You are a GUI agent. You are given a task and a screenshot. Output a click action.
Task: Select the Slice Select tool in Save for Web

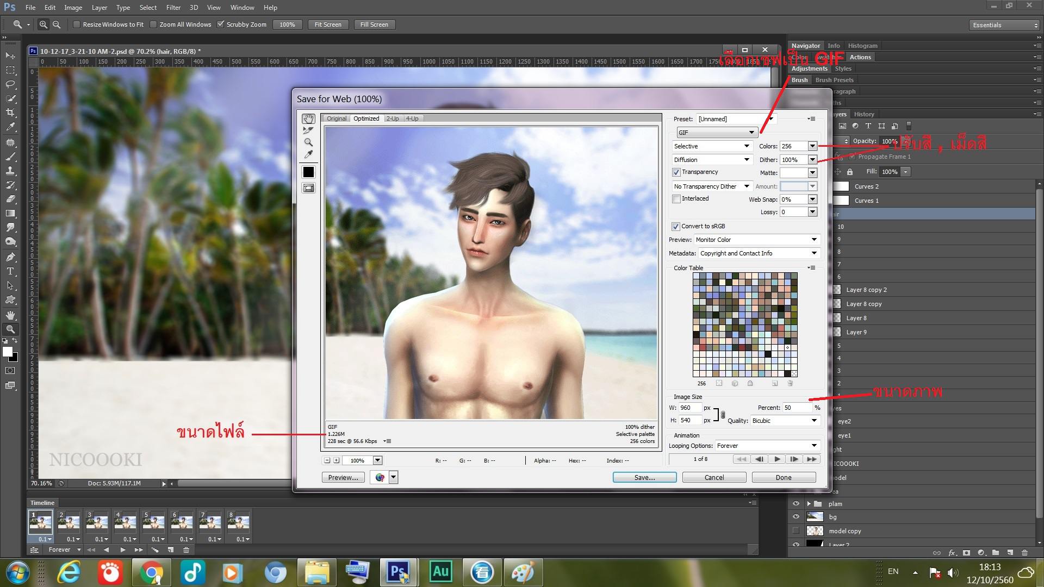coord(308,130)
